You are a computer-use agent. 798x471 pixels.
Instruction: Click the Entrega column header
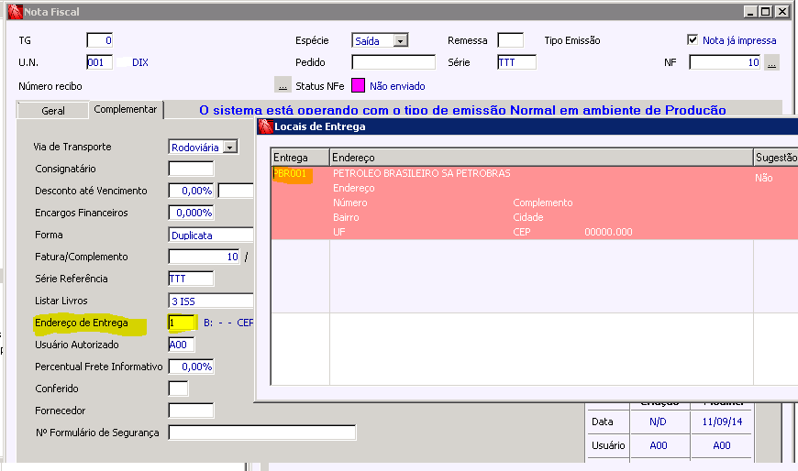pos(300,158)
